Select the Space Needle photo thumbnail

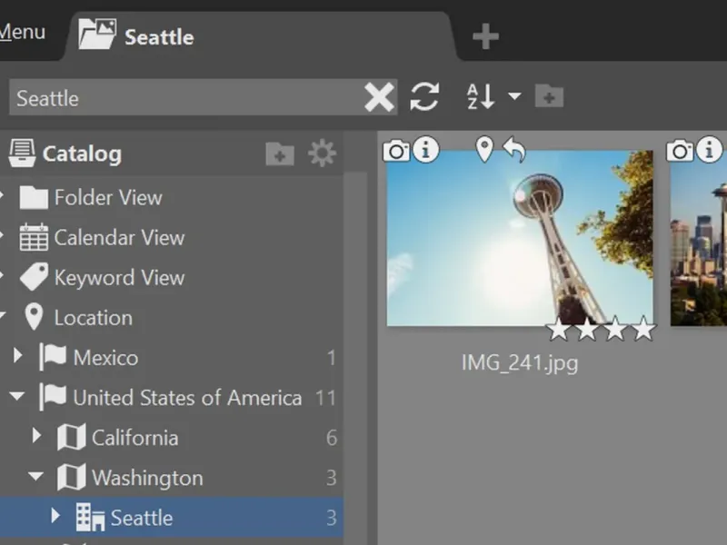(x=519, y=238)
